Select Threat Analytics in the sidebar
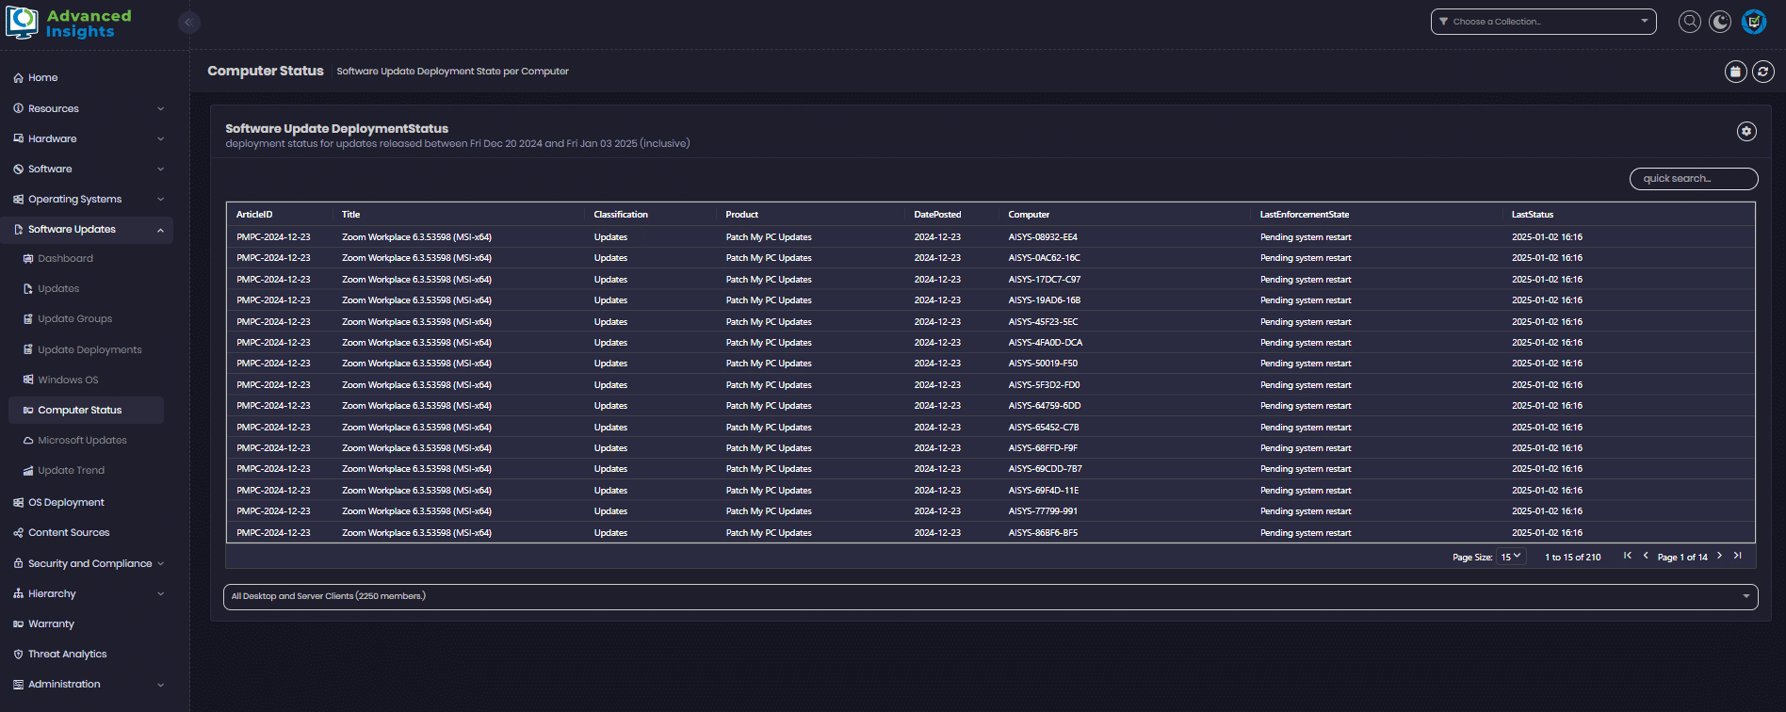 67,654
